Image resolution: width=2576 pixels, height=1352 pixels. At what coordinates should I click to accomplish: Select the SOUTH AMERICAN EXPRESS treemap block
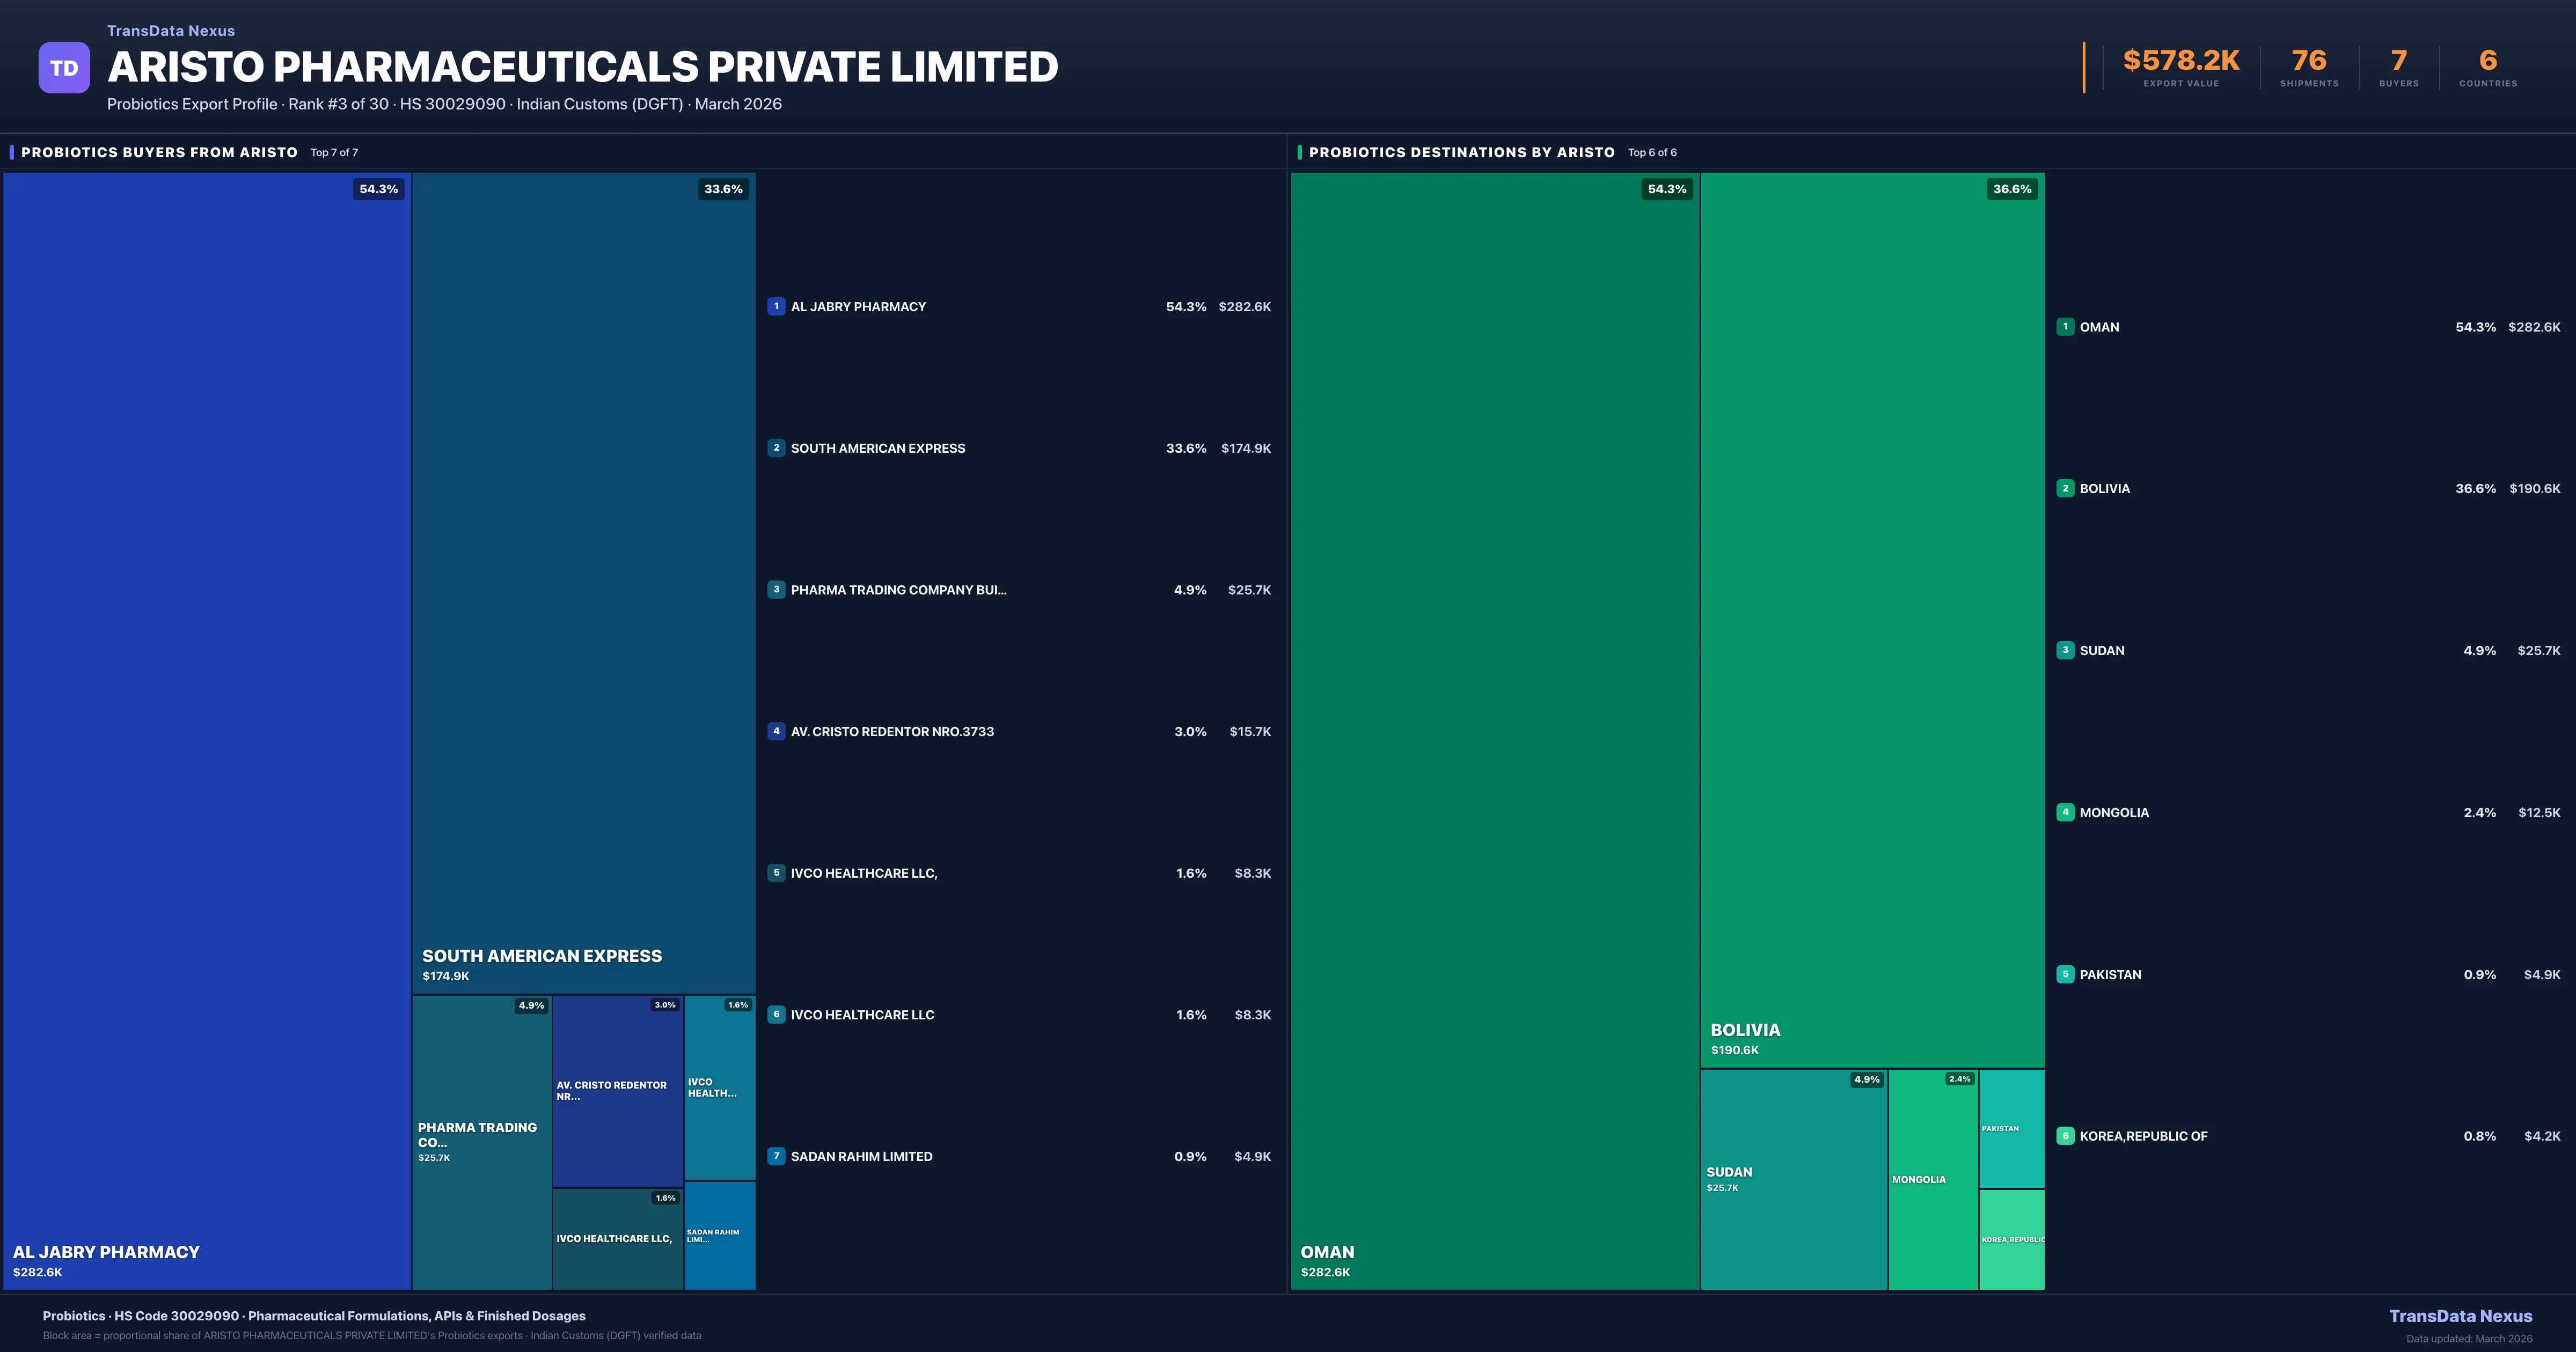click(x=583, y=580)
